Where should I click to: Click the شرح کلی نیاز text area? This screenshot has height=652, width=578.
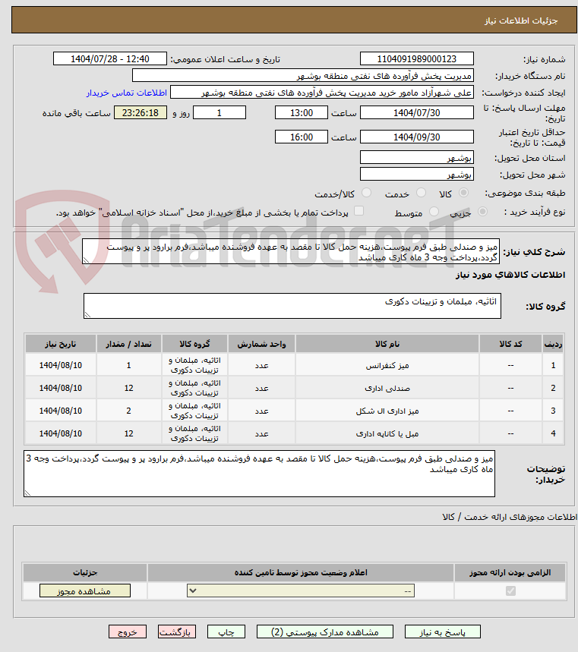(x=291, y=251)
